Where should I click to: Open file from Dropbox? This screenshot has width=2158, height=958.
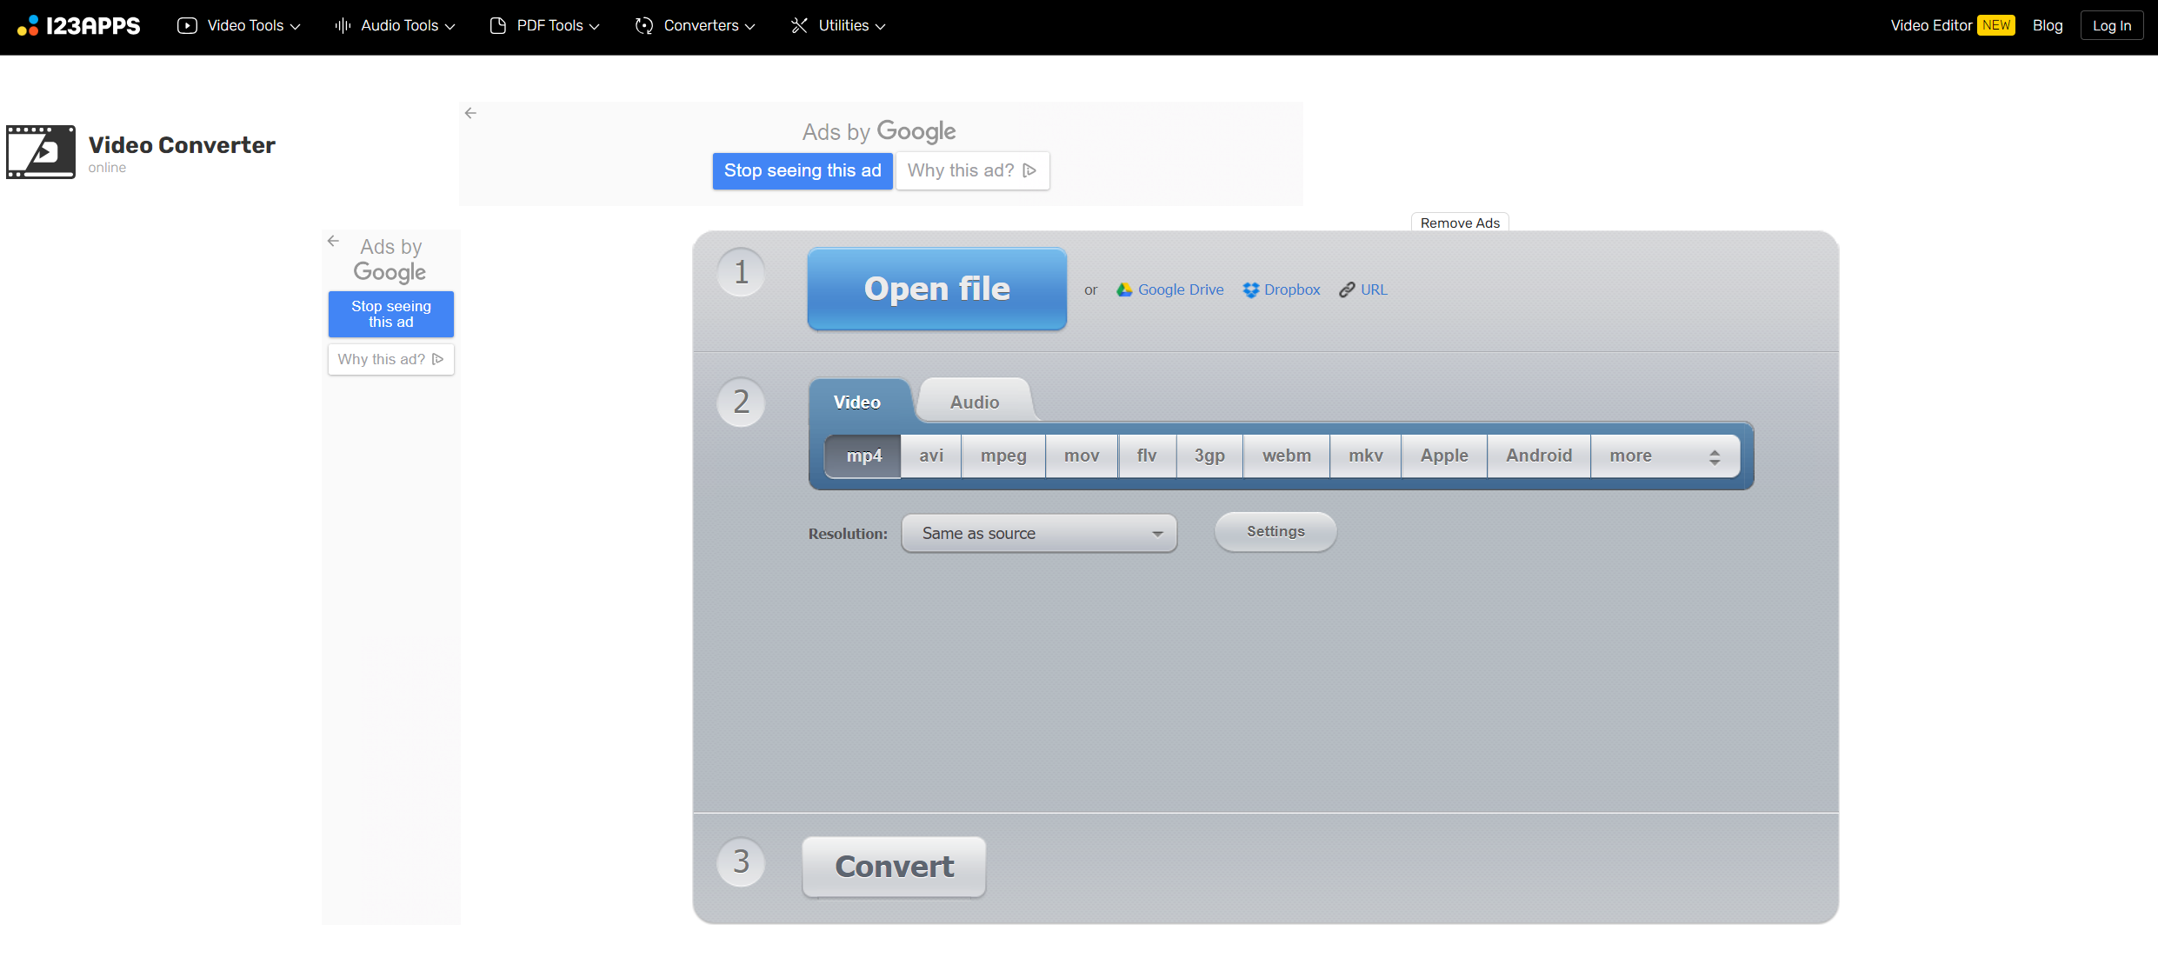click(1281, 289)
